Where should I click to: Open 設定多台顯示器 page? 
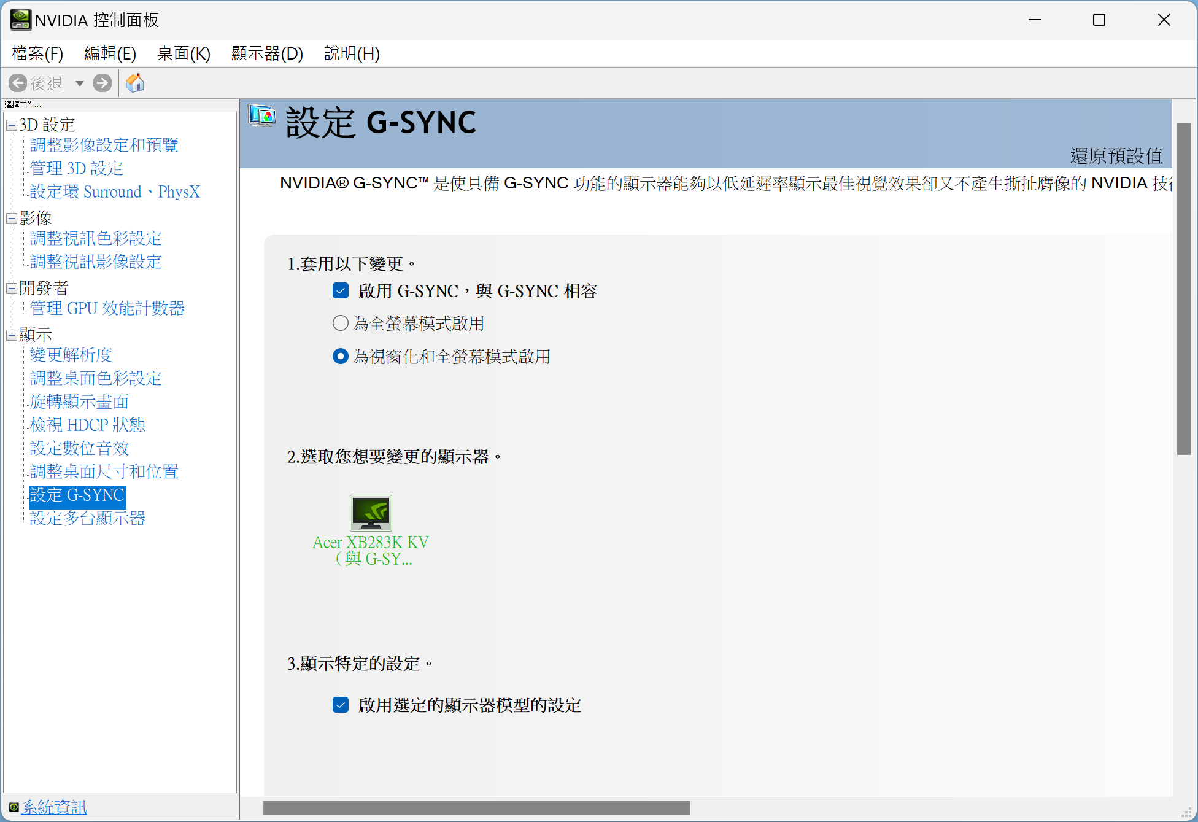coord(87,518)
